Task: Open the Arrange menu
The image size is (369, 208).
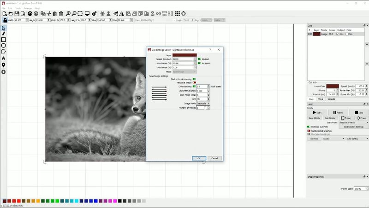Action: pos(28,8)
